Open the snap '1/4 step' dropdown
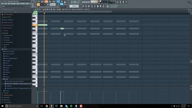The height and width of the screenshot is (108, 192). tap(63, 7)
